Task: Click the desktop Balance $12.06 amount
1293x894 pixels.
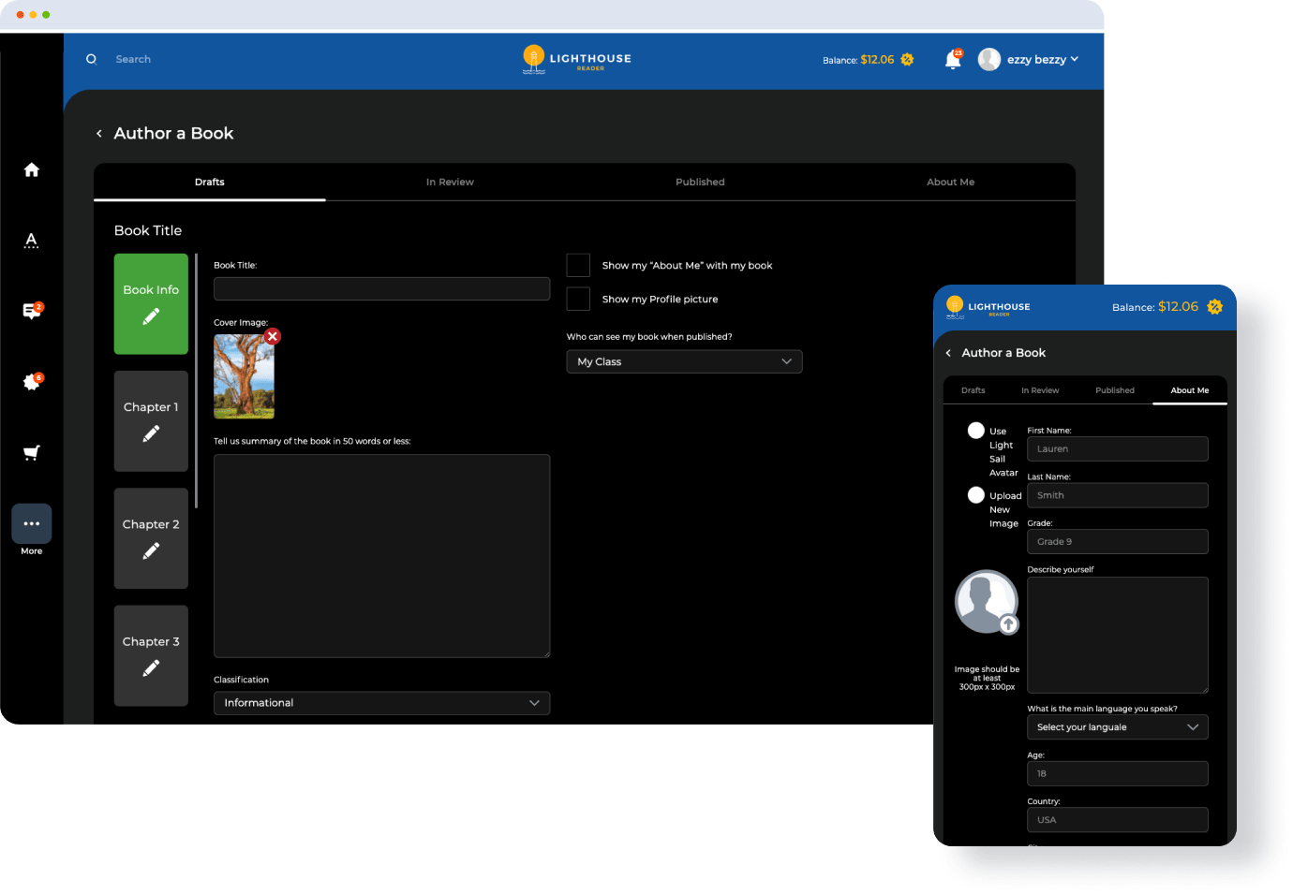Action: click(x=877, y=59)
